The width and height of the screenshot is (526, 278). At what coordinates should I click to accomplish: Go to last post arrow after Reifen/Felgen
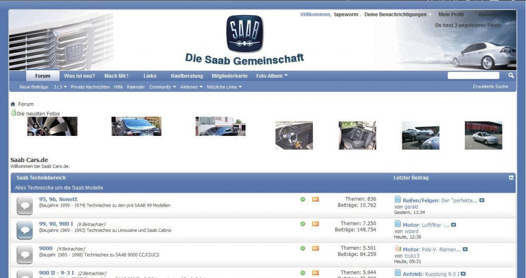coord(482,201)
